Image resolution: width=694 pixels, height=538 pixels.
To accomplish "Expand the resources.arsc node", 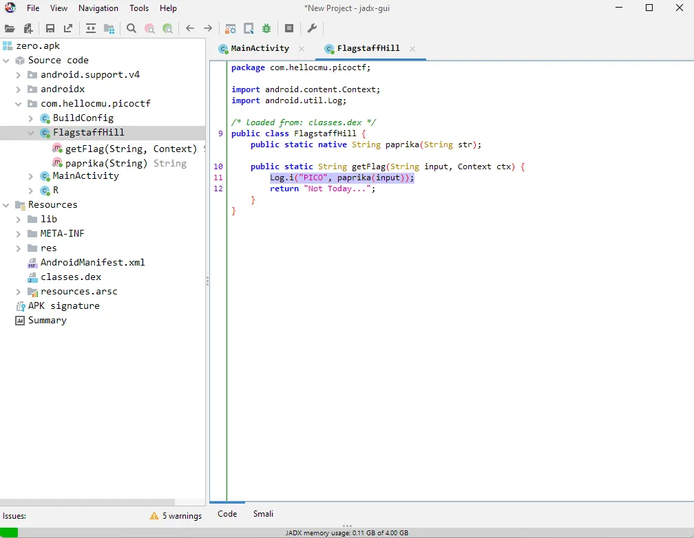I will pos(18,292).
